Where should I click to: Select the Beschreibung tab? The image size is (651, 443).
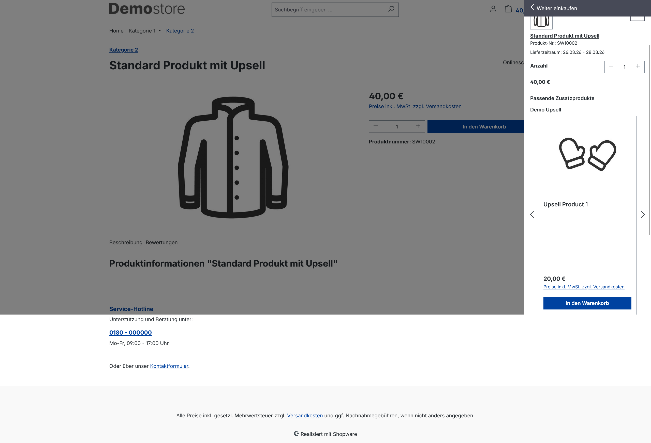pyautogui.click(x=126, y=242)
